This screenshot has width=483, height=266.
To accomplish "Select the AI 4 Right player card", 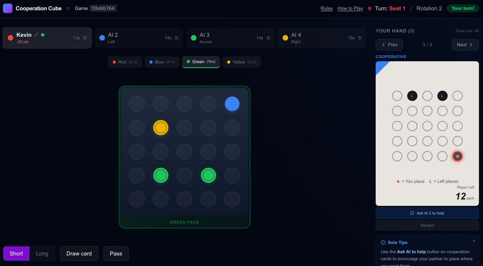I will pyautogui.click(x=322, y=38).
